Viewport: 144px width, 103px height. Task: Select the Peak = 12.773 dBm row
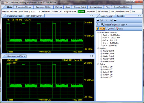click(x=111, y=35)
